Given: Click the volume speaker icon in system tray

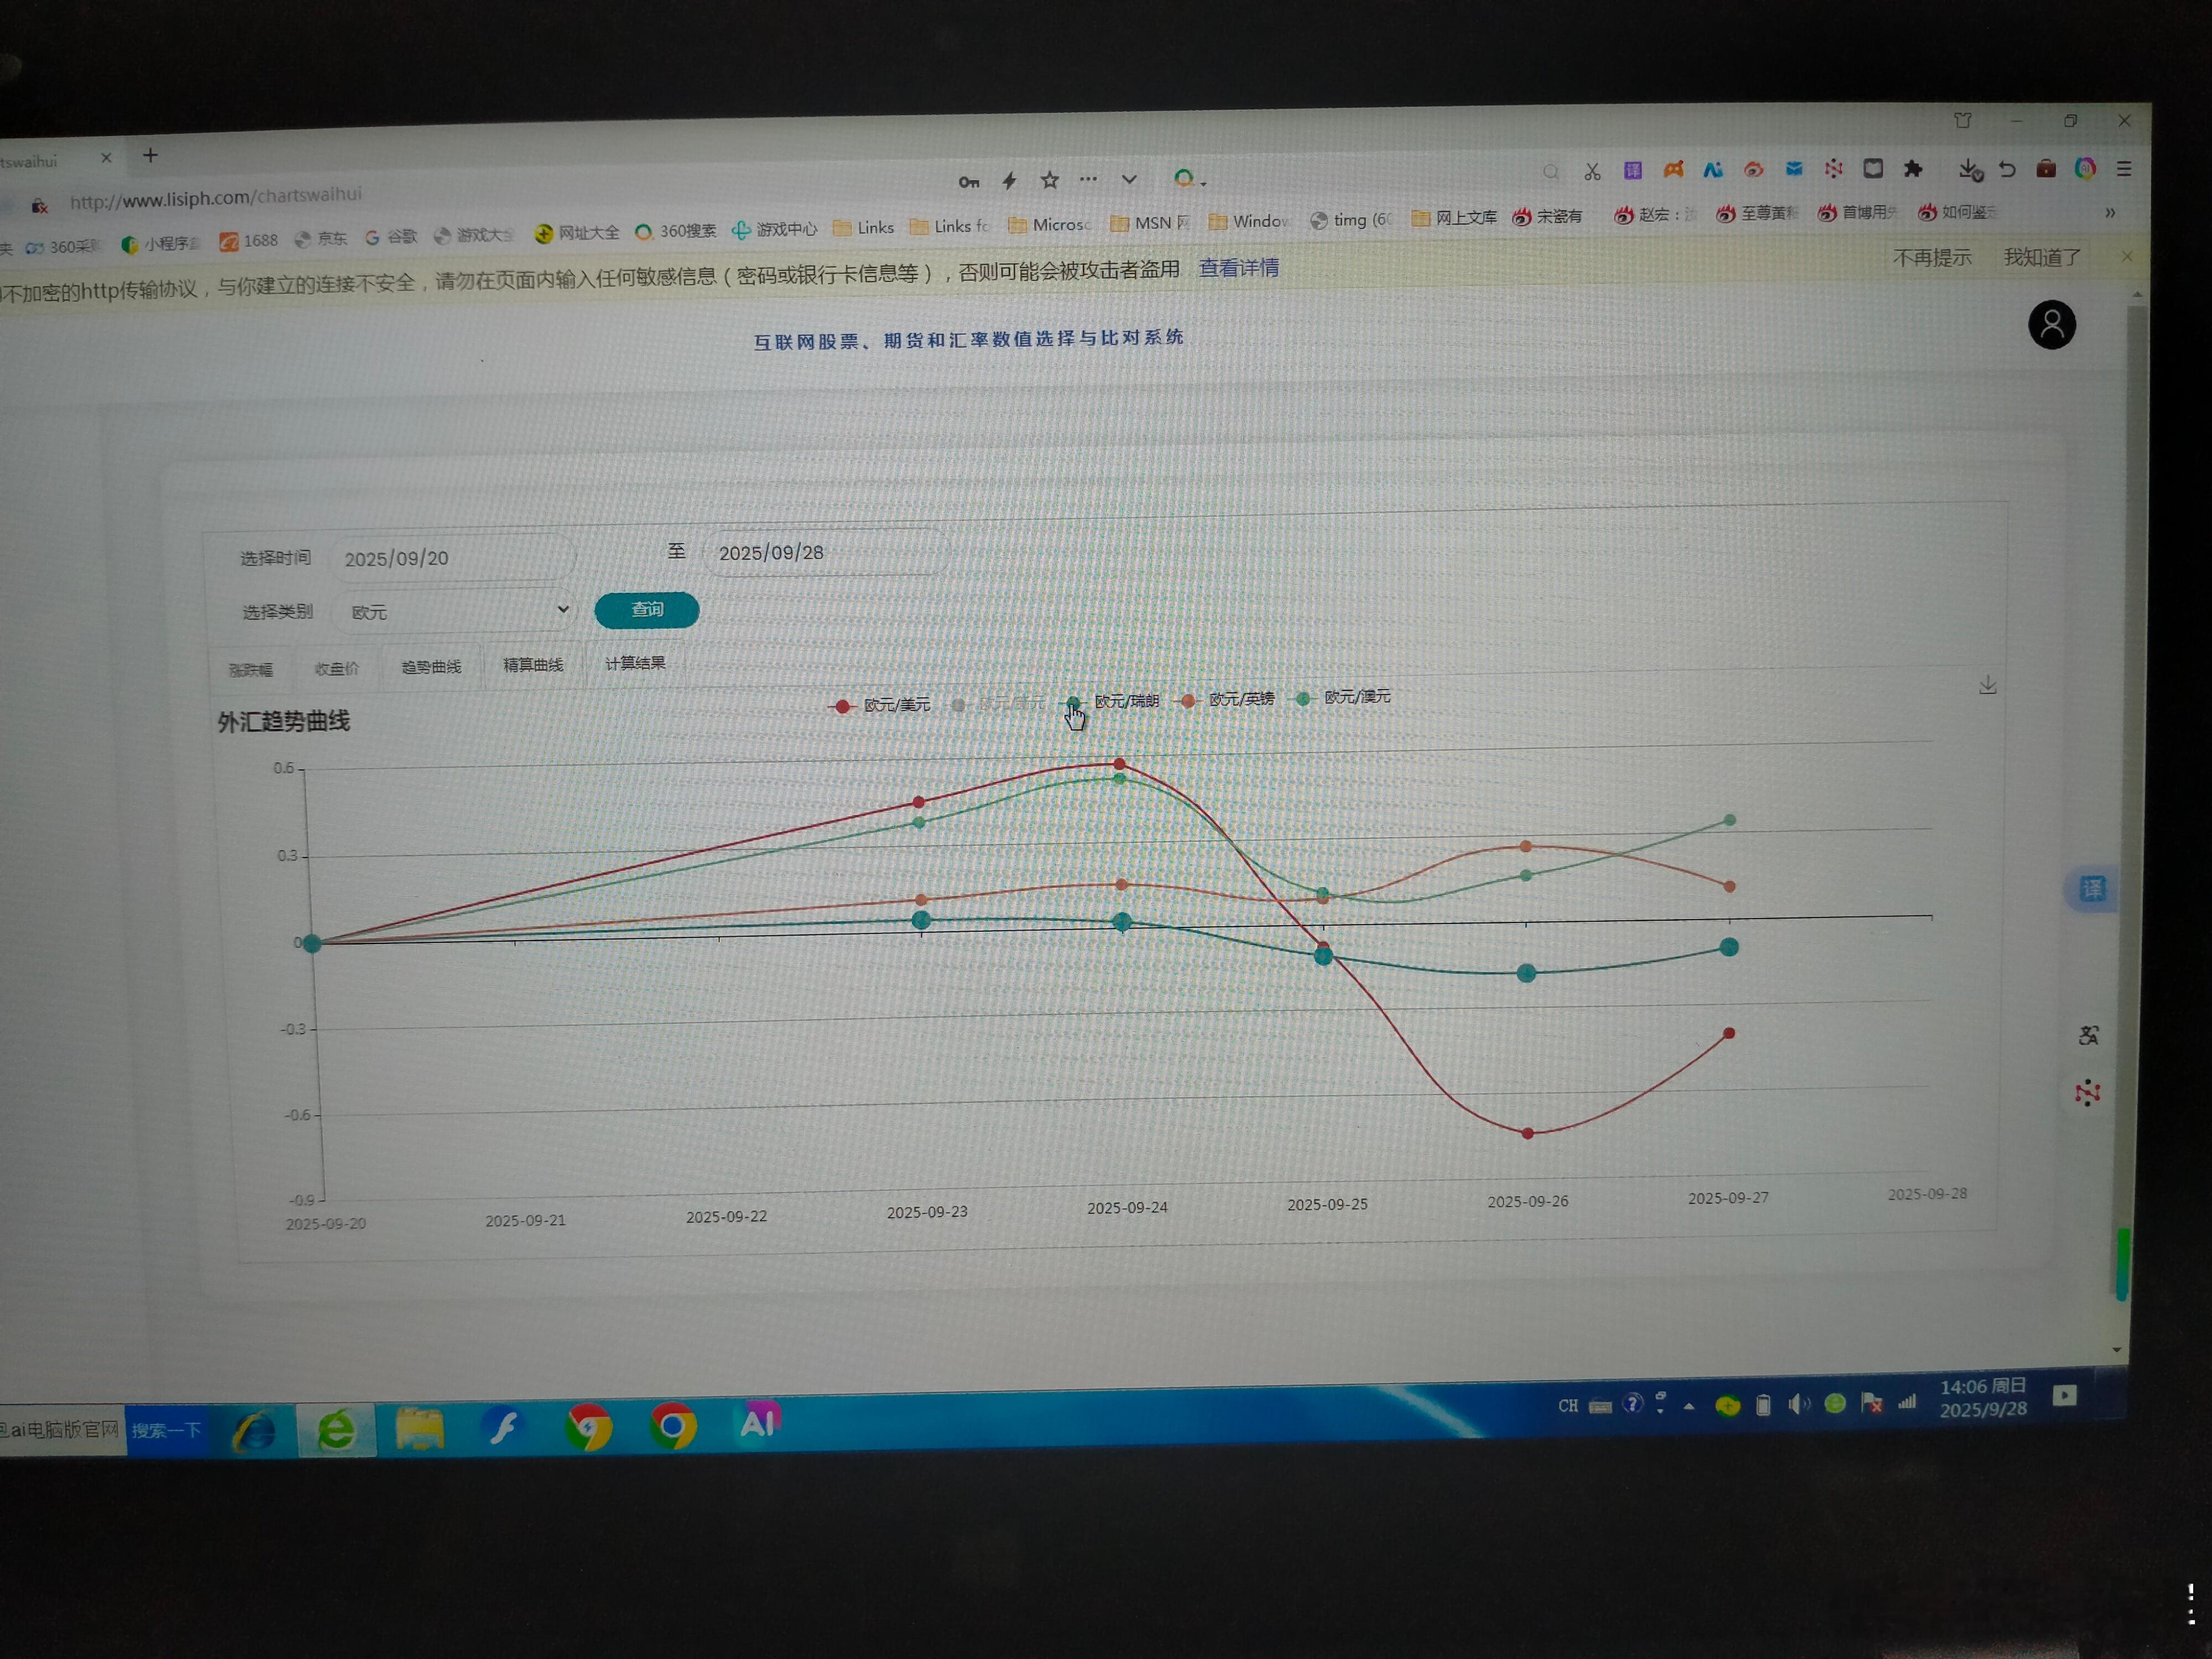Looking at the screenshot, I should coord(1798,1405).
